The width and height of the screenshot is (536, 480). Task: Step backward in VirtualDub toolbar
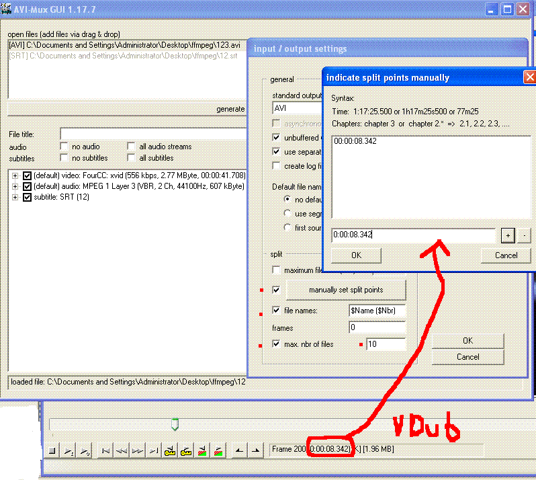point(122,451)
